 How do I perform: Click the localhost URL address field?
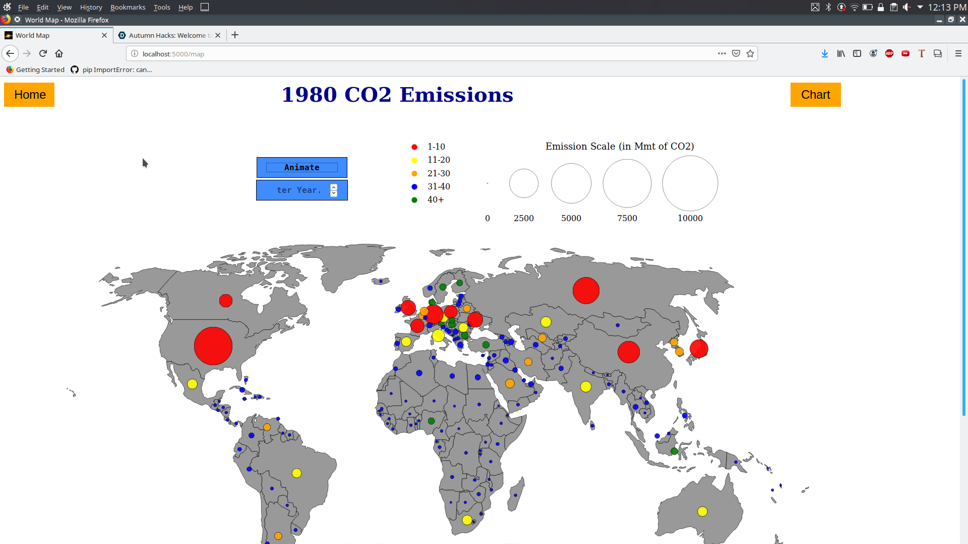[x=403, y=54]
